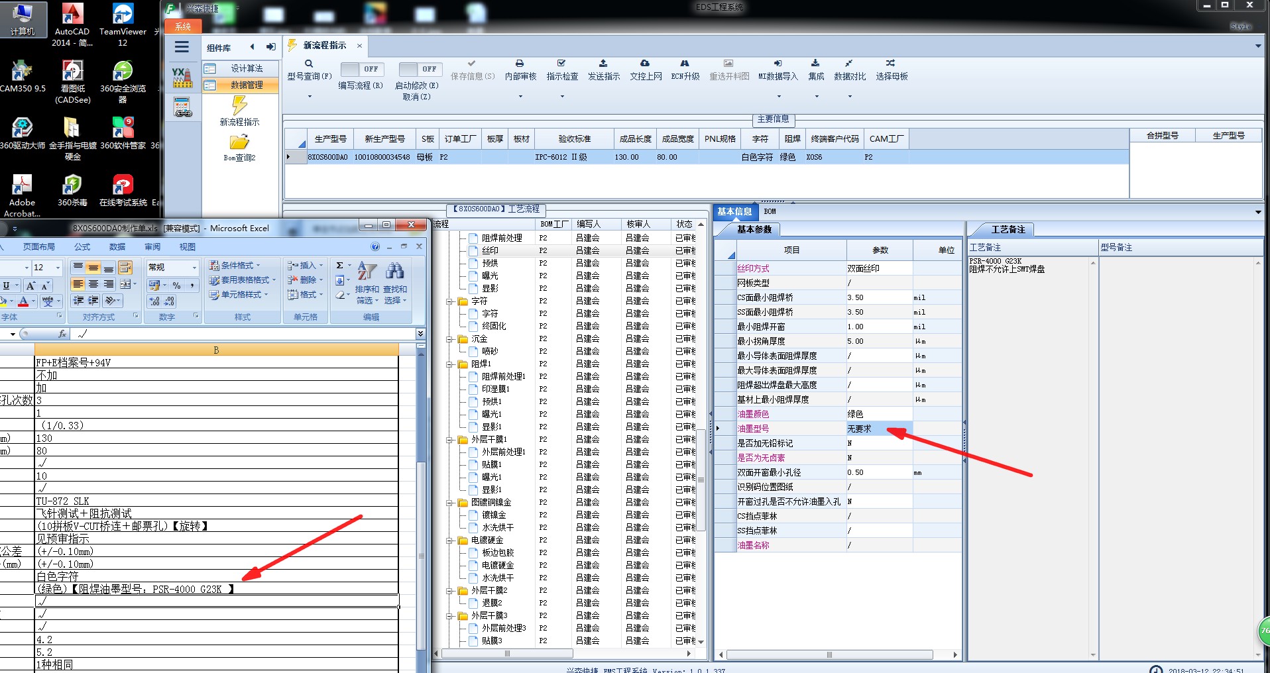The image size is (1270, 673).
Task: Open the 型号查询 dropdown arrow
Action: pyautogui.click(x=309, y=97)
